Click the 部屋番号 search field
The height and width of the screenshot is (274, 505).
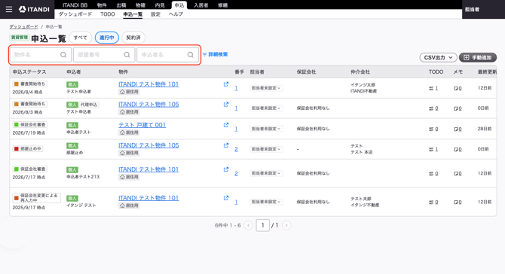pyautogui.click(x=104, y=55)
